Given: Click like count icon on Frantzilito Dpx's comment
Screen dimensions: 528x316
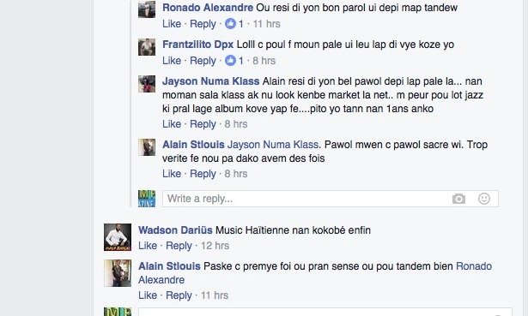Looking at the screenshot, I should [230, 61].
